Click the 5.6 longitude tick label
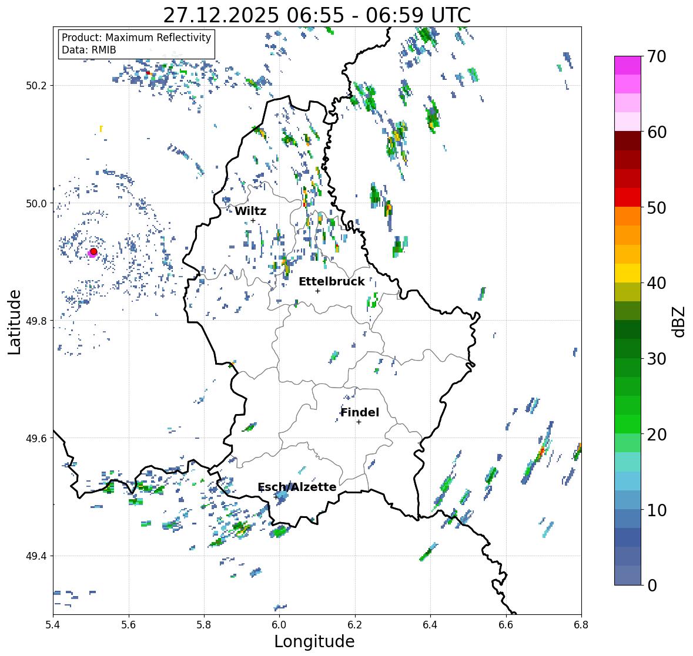The image size is (693, 656). click(x=129, y=625)
